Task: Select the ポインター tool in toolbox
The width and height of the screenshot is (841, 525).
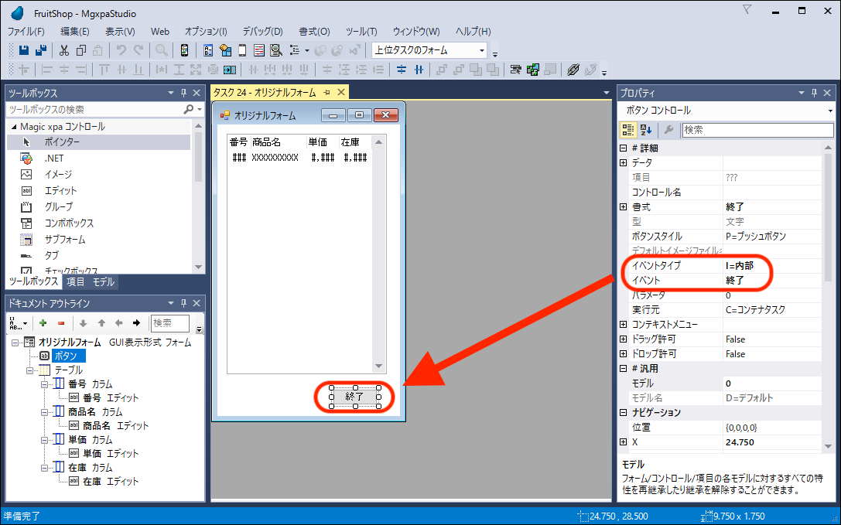Action: coord(62,142)
